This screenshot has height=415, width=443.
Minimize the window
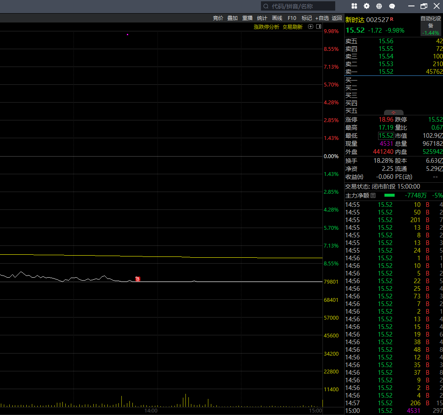point(411,6)
